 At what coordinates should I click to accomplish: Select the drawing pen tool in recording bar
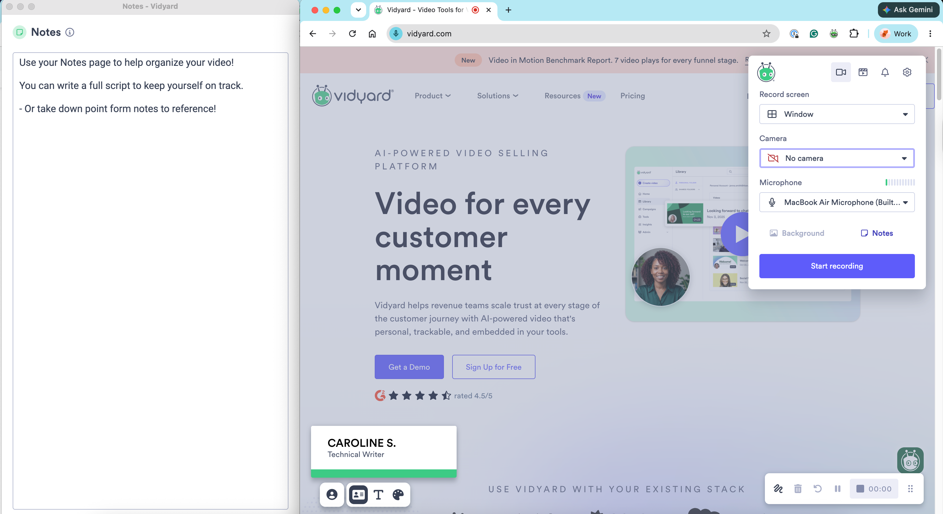click(778, 489)
